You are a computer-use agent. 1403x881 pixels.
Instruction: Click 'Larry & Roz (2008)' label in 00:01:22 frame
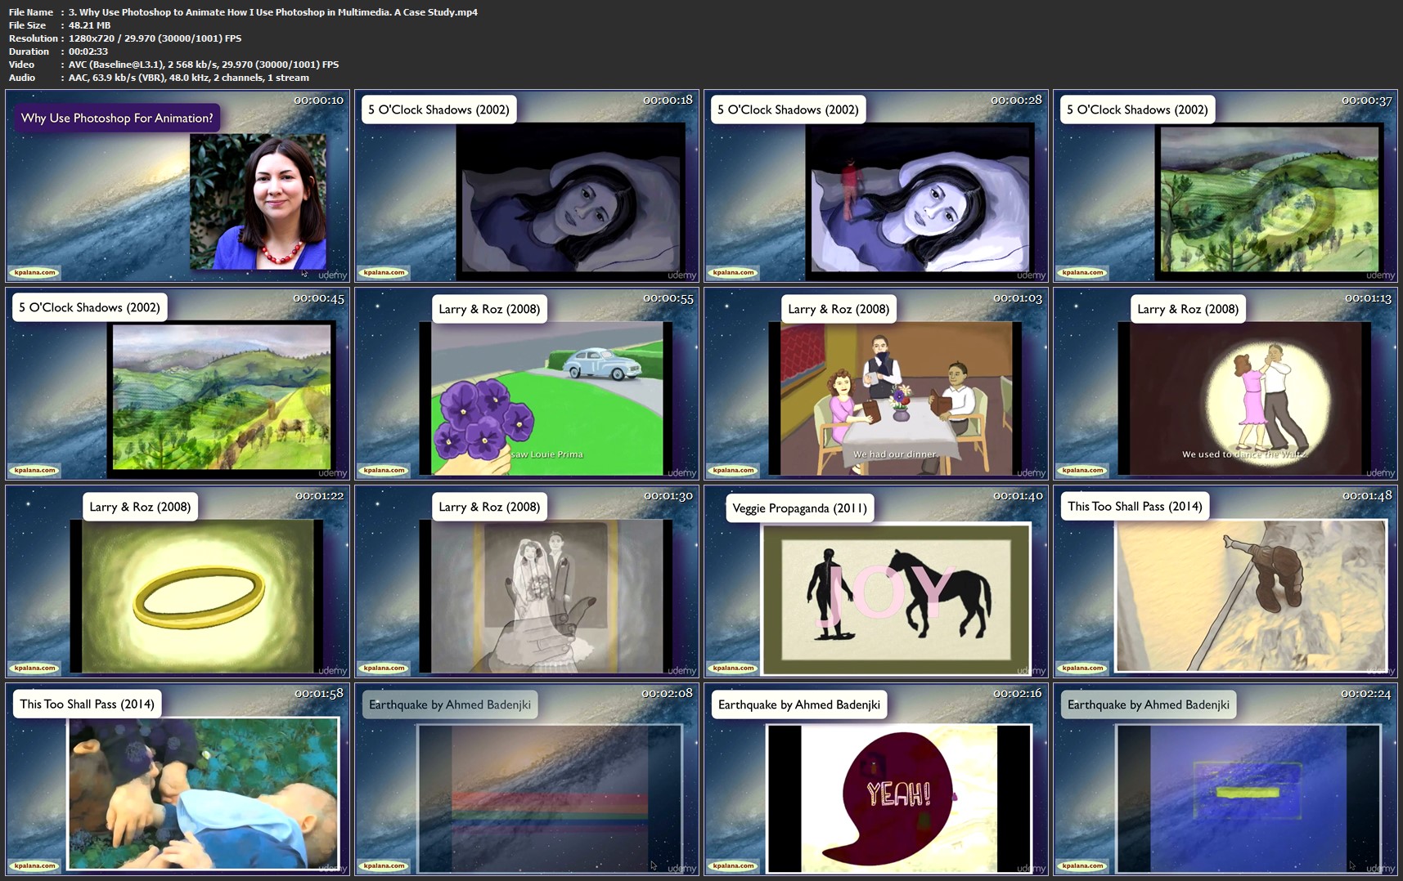pos(140,507)
